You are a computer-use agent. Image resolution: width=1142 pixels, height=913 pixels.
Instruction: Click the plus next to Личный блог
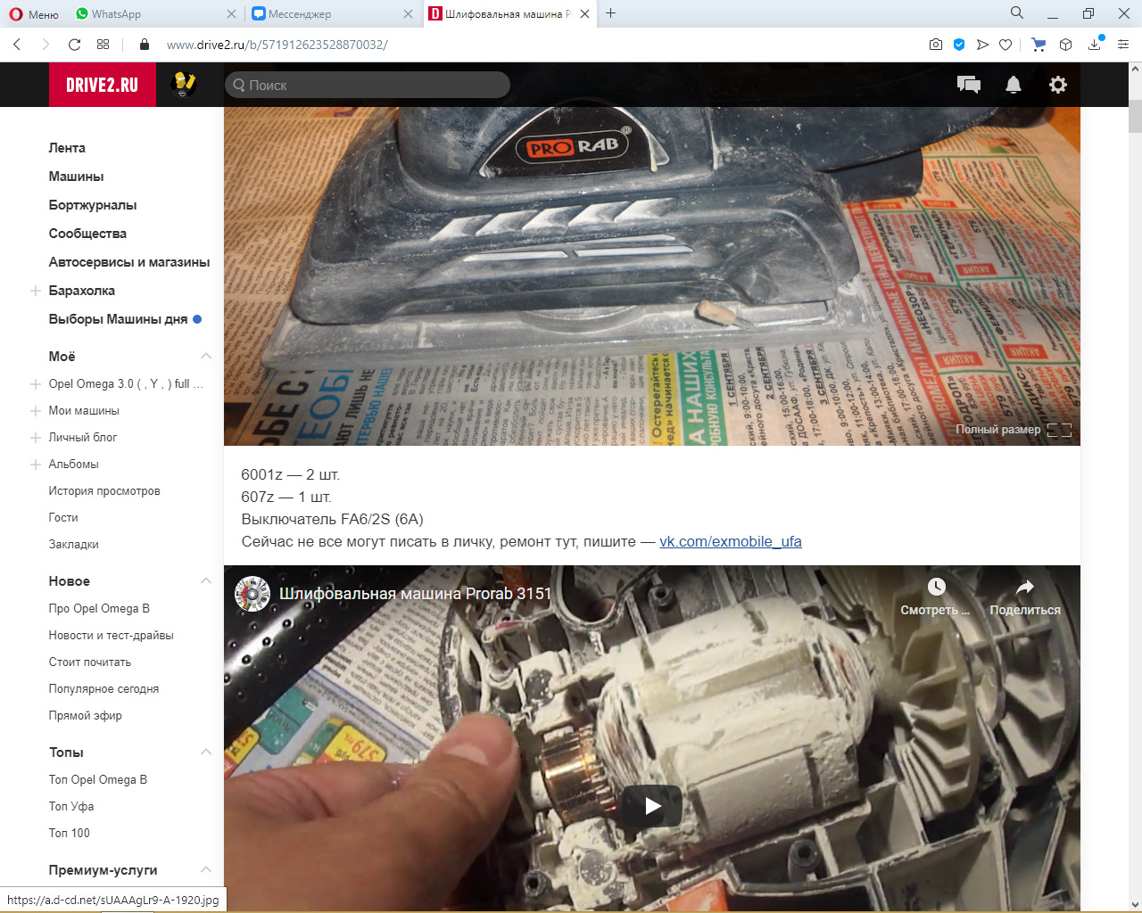coord(36,438)
